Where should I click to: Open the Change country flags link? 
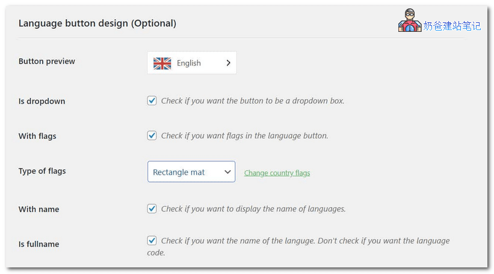277,173
